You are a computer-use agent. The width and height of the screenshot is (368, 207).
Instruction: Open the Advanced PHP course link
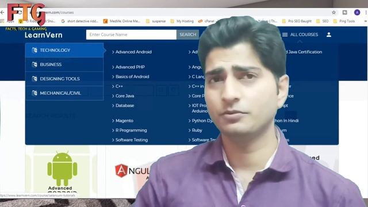point(130,67)
